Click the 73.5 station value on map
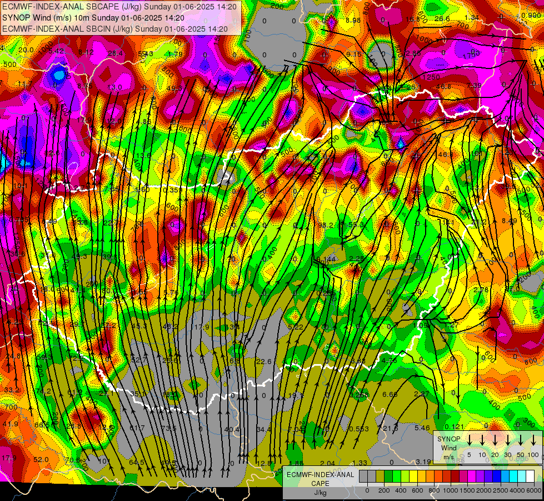The height and width of the screenshot is (501, 544). point(169,428)
